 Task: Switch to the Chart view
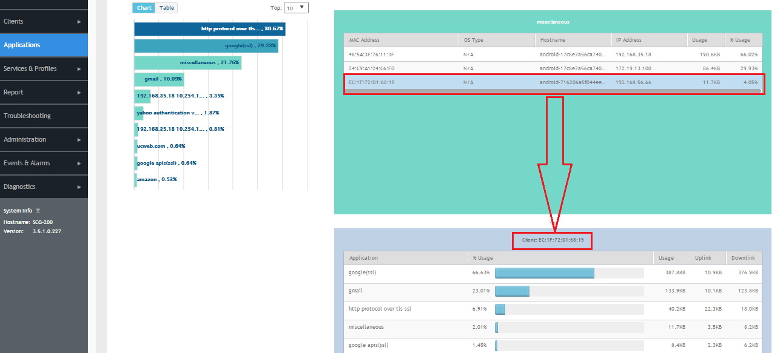(x=144, y=8)
